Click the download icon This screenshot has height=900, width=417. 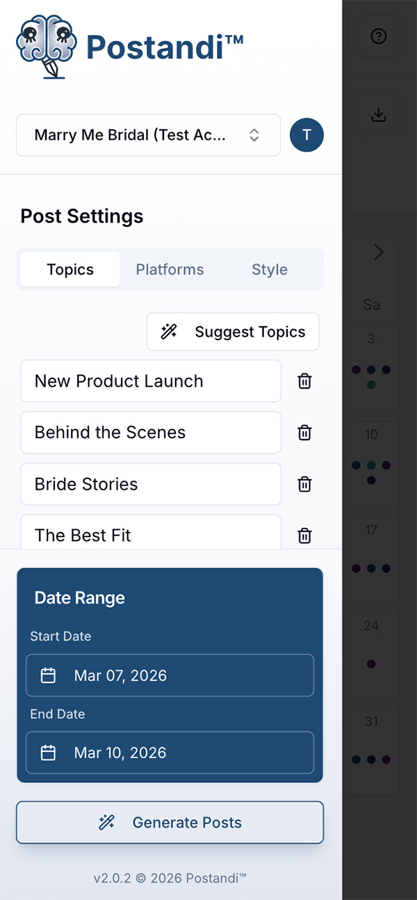378,115
